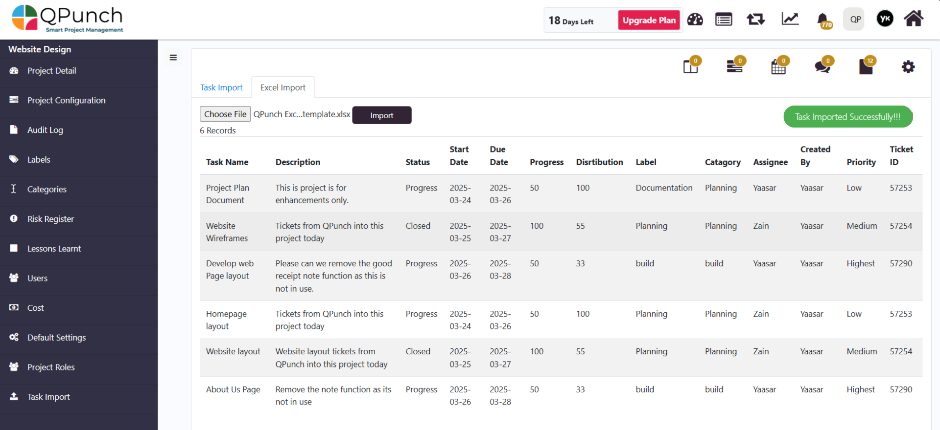
Task: Open the YK user avatar menu
Action: point(885,19)
